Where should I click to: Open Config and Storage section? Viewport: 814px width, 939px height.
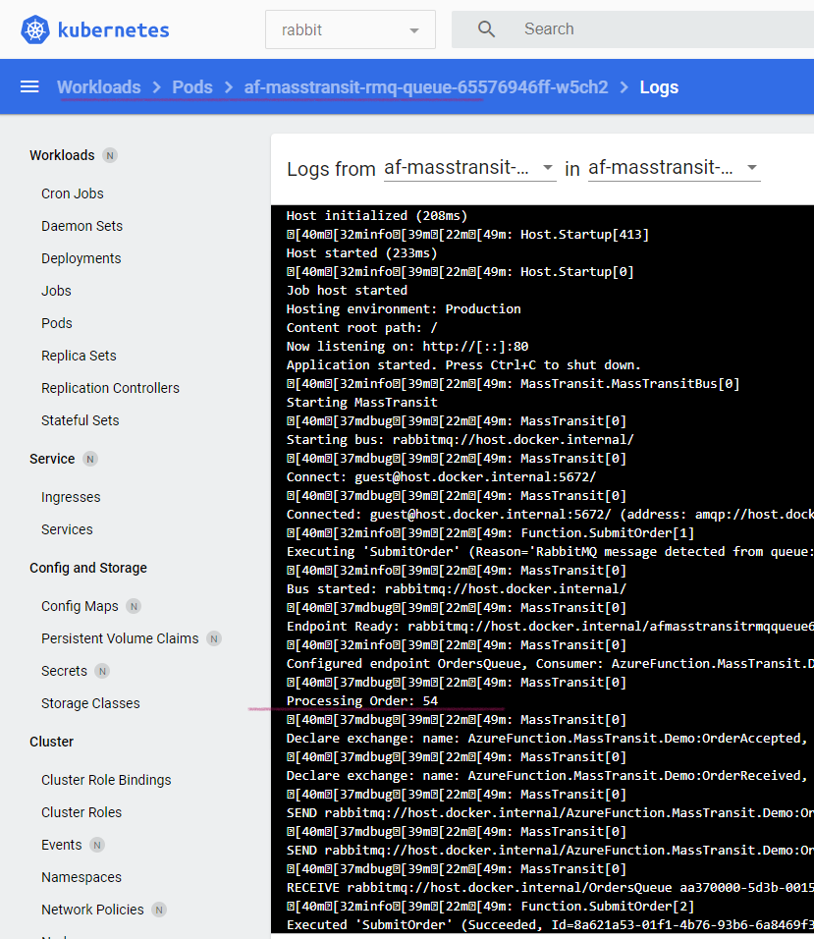(x=88, y=568)
